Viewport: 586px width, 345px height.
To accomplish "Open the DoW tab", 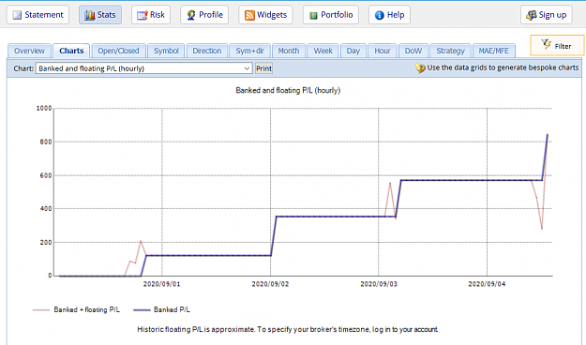I will (x=413, y=51).
